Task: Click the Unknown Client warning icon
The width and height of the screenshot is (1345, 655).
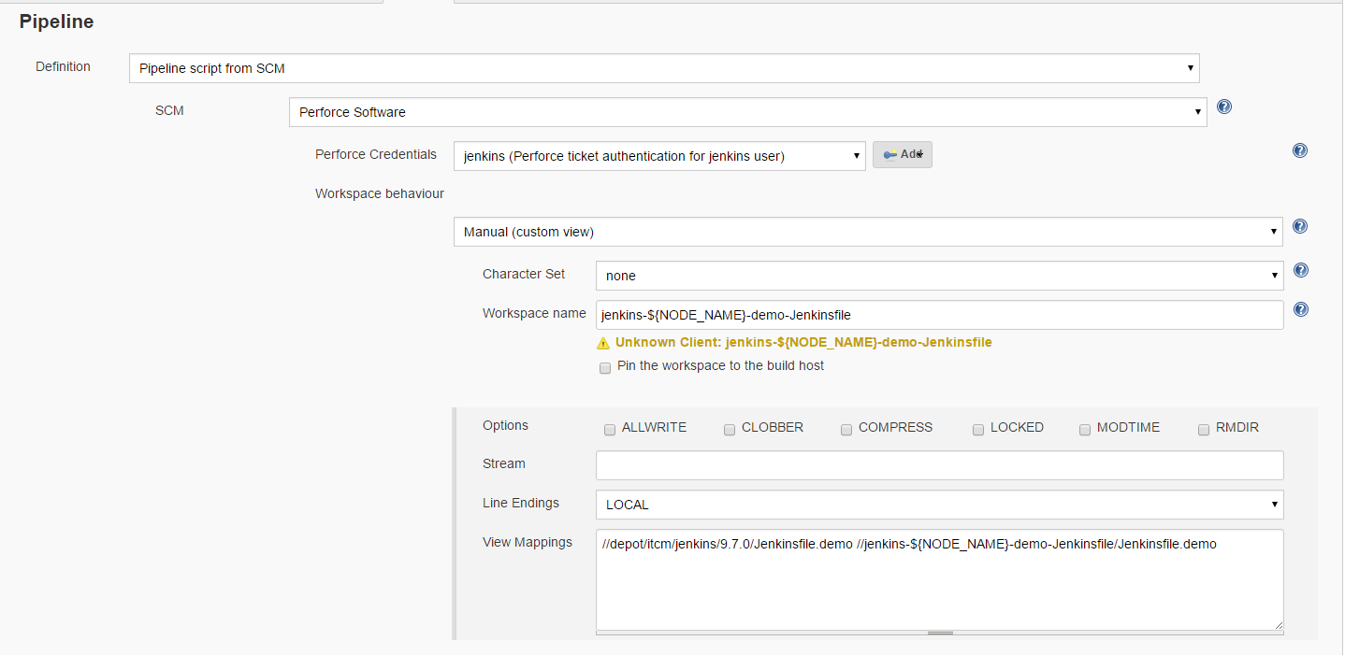Action: 603,343
